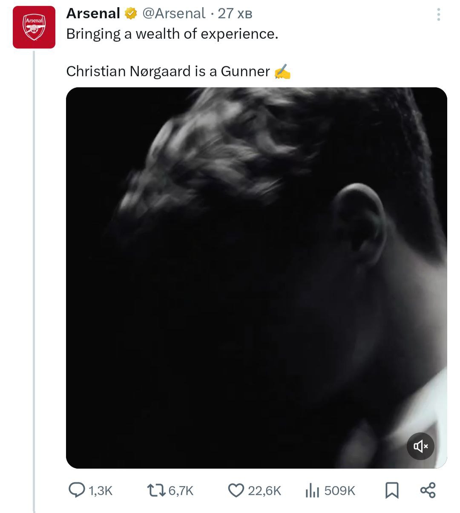This screenshot has width=460, height=513.
Task: Open the tweet via the 27 хв timestamp
Action: coord(235,14)
